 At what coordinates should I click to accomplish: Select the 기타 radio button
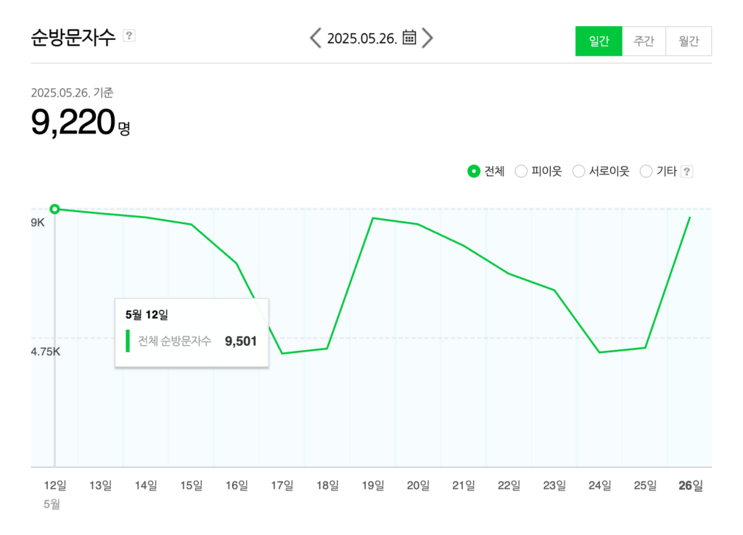(646, 171)
